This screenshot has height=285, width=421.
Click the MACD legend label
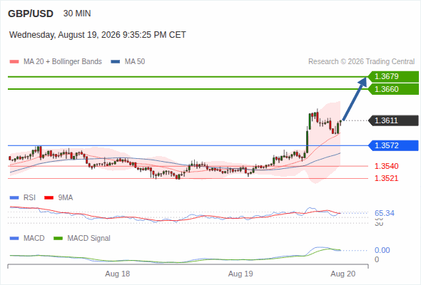(x=34, y=239)
